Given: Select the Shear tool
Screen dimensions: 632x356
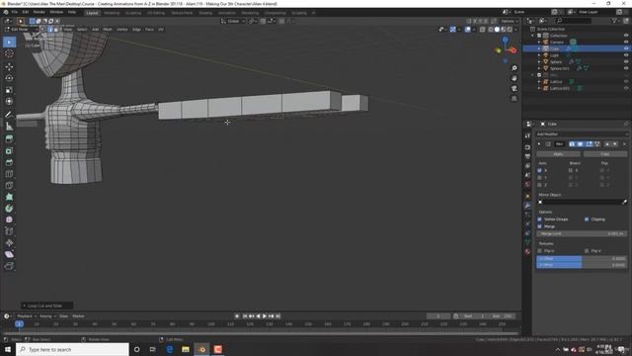Looking at the screenshot, I should (9, 254).
